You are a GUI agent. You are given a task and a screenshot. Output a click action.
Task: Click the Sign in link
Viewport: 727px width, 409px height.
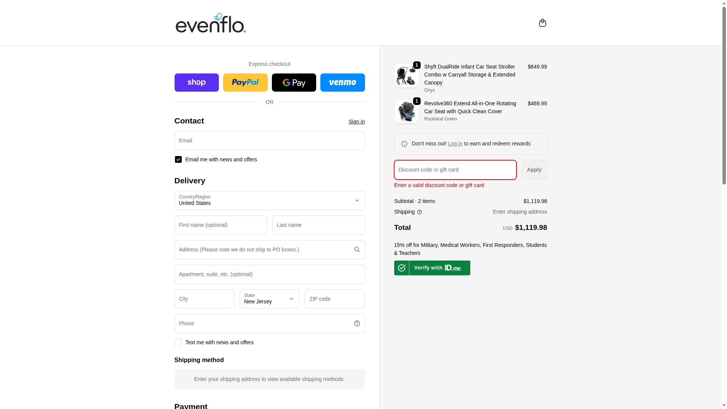coord(356,122)
